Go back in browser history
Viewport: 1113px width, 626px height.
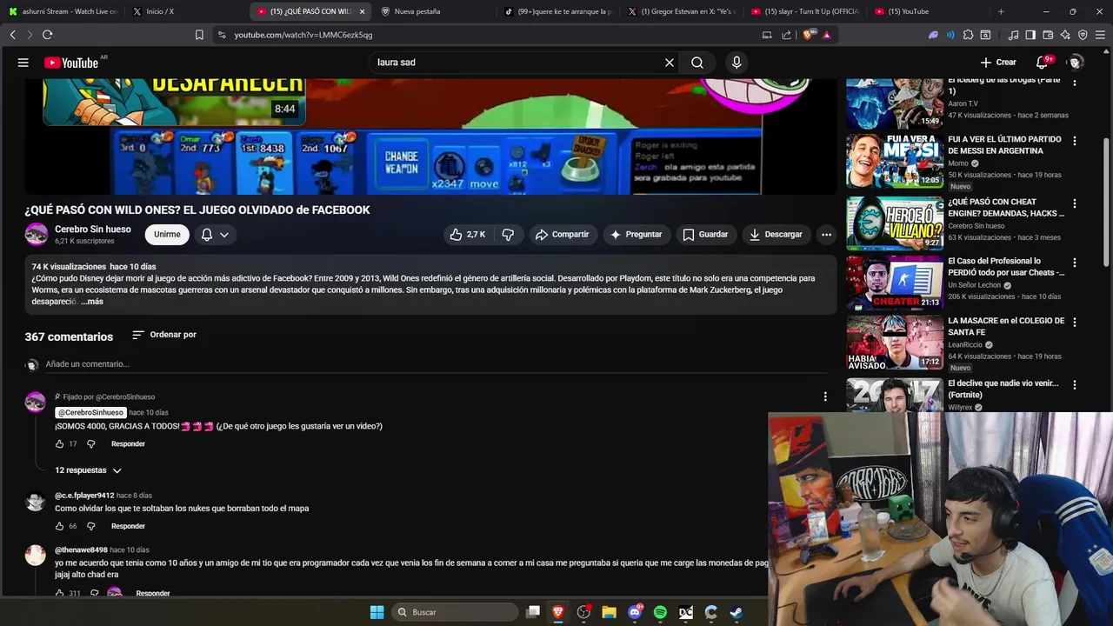point(12,35)
